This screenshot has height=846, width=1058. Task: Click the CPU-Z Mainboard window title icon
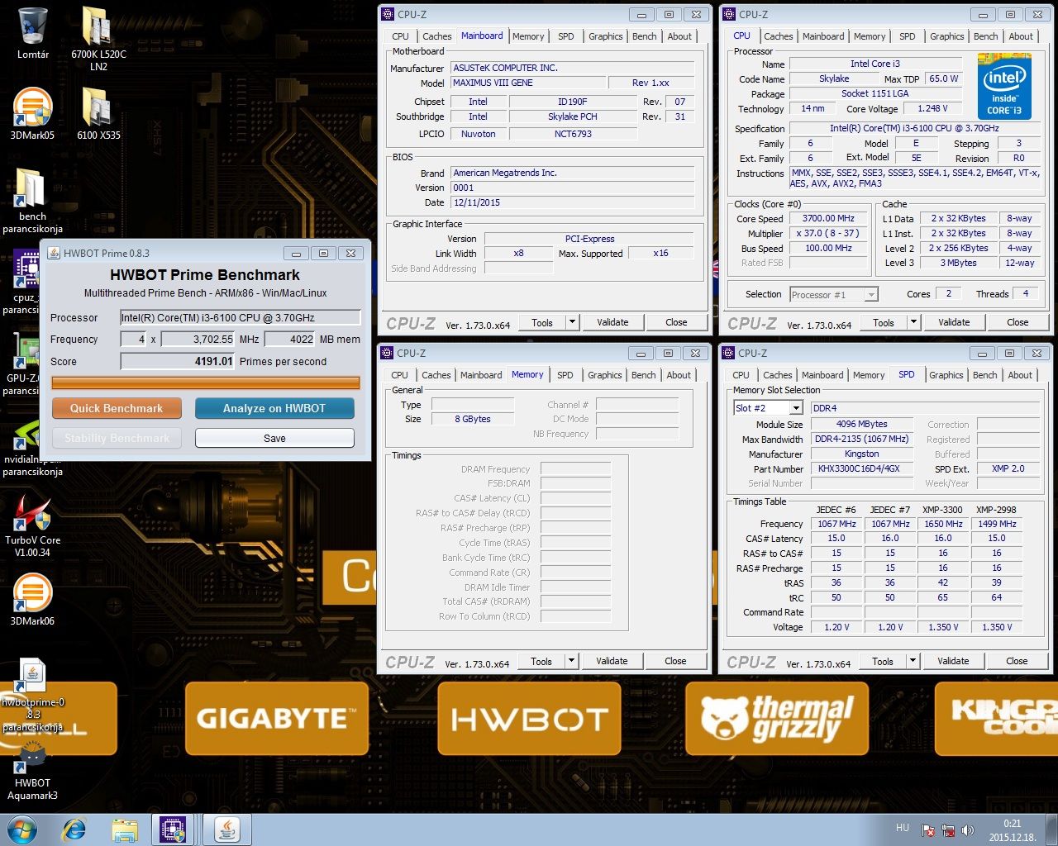tap(388, 14)
